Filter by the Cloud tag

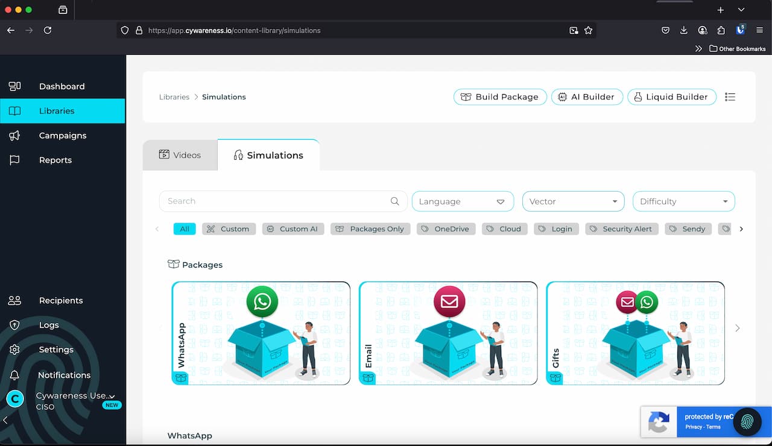[505, 229]
